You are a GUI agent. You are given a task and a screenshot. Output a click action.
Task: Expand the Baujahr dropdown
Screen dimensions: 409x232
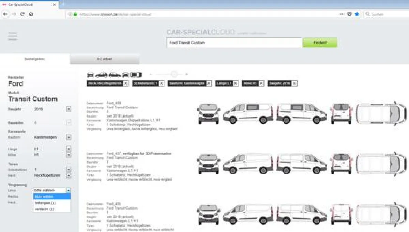click(69, 109)
